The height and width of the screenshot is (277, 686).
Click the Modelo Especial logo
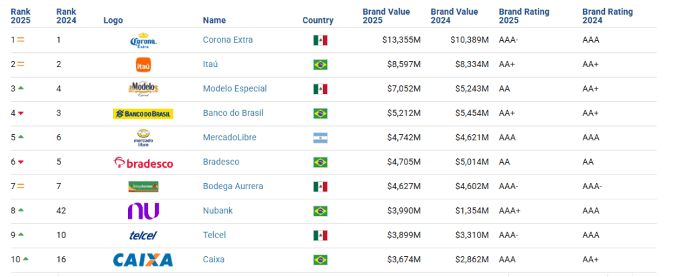pyautogui.click(x=143, y=89)
